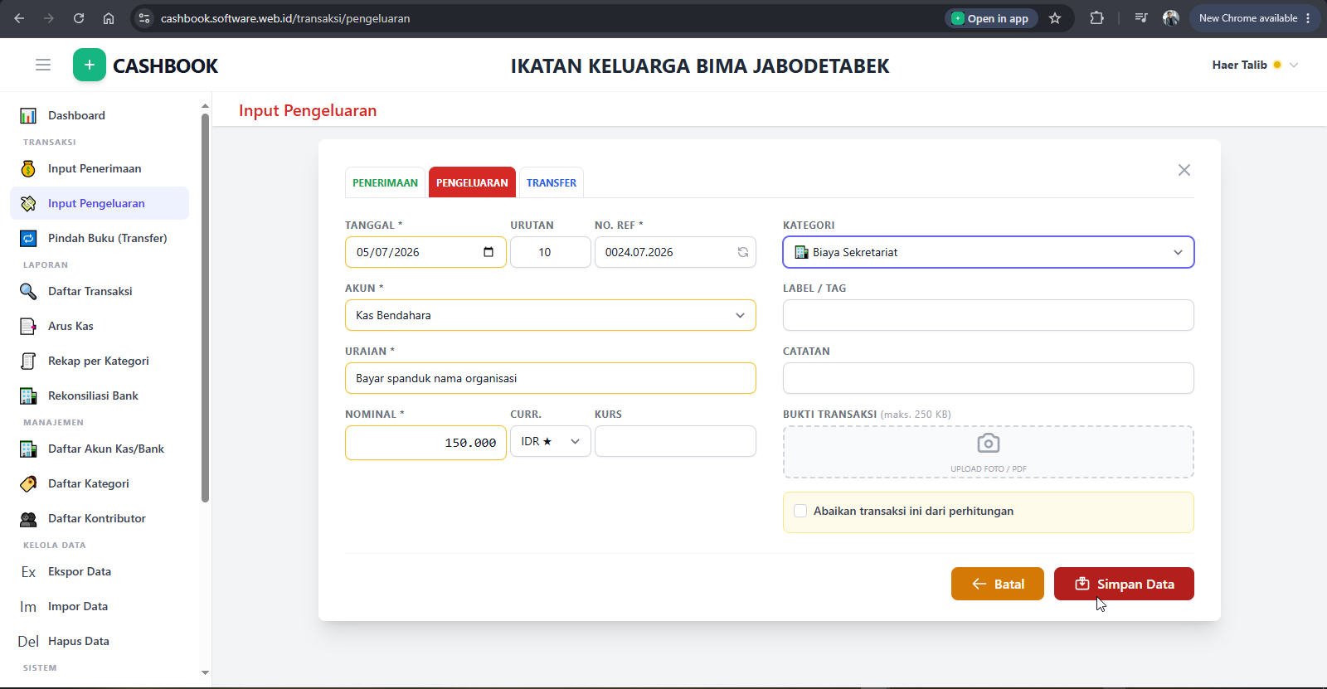1327x689 pixels.
Task: Open Hapus Data in sidebar
Action: click(x=100, y=641)
